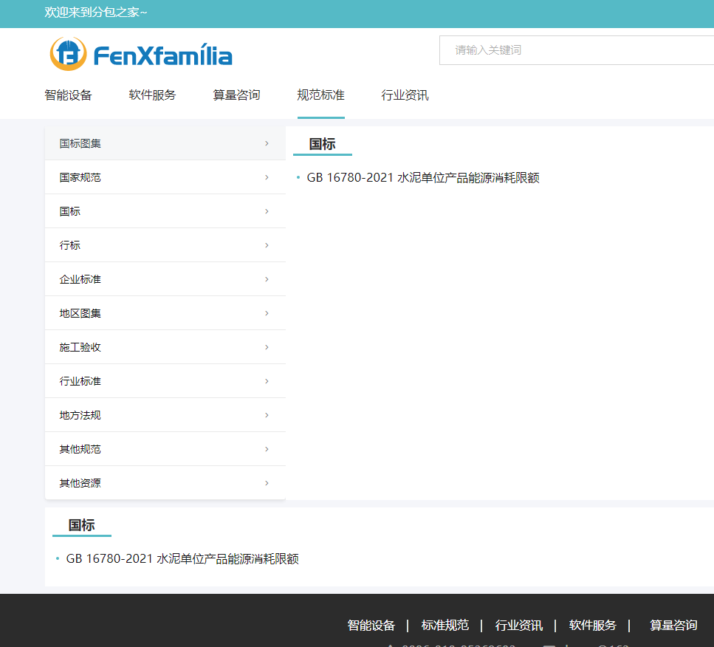Expand the 企业标准 category chevron
This screenshot has height=647, width=714.
[x=267, y=279]
